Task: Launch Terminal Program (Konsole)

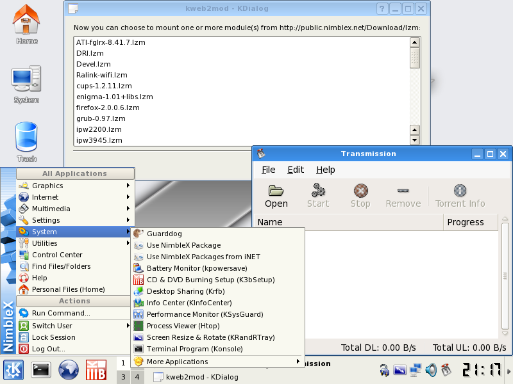Action: [x=217, y=349]
